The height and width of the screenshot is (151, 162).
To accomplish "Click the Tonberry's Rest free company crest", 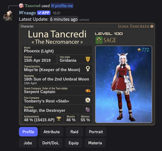I will pos(88,100).
